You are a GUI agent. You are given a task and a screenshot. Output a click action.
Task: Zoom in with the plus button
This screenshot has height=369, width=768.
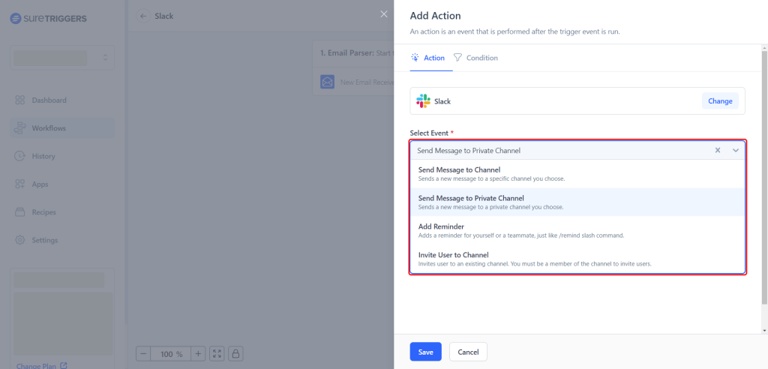(x=198, y=354)
